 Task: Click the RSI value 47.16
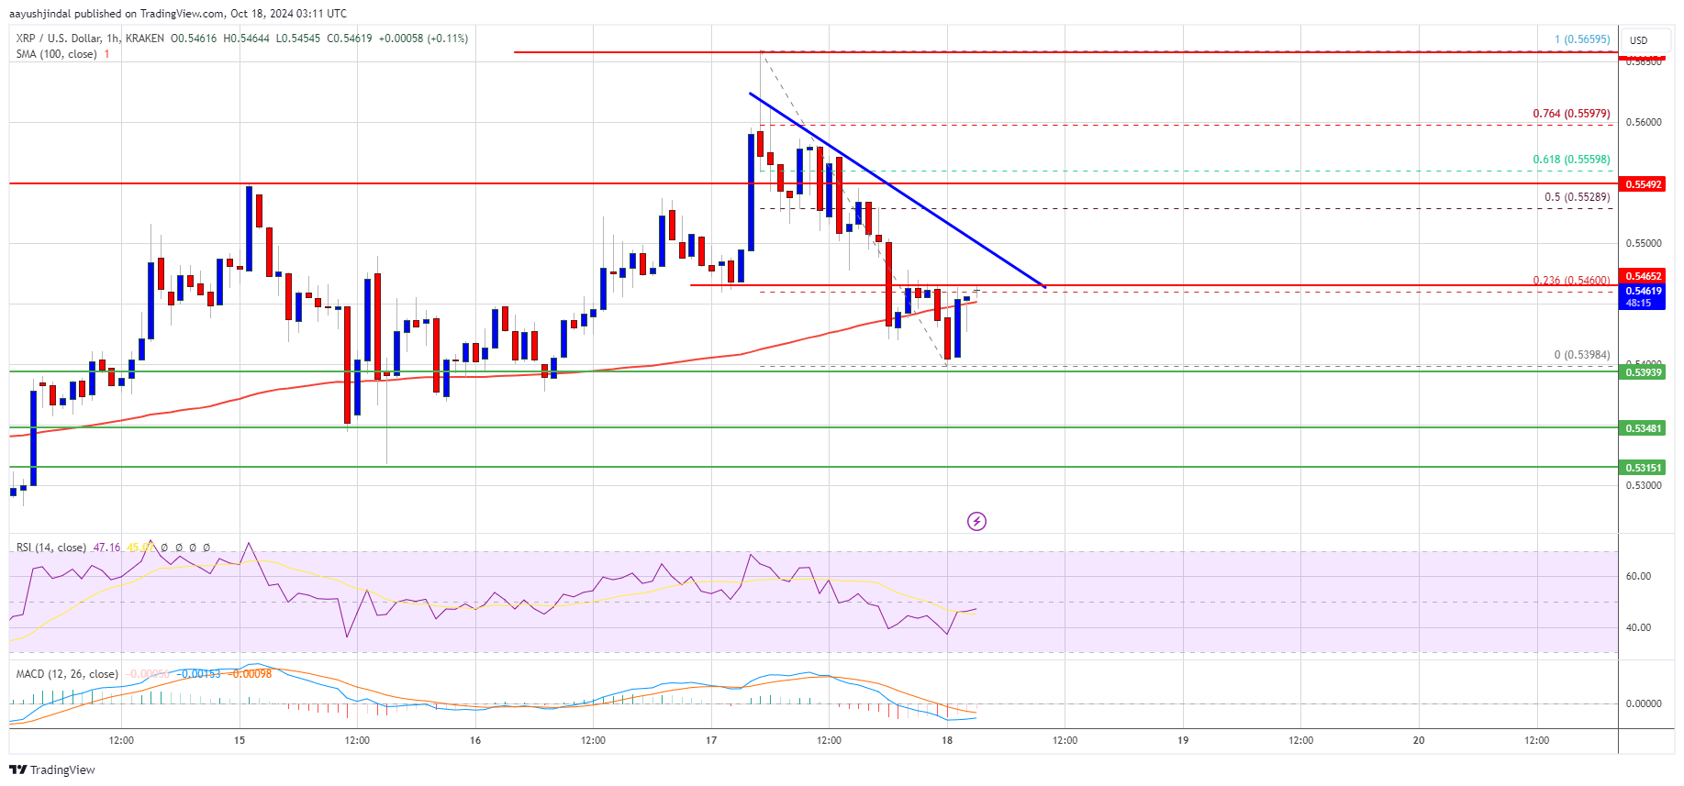coord(106,548)
